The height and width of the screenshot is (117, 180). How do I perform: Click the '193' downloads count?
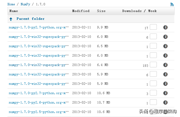[146, 66]
